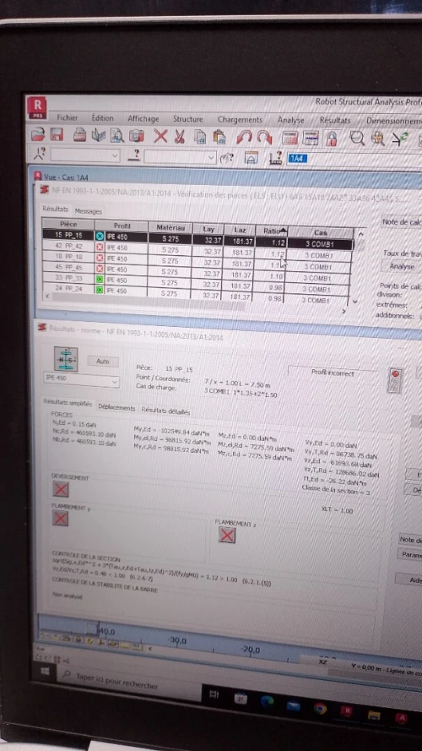Viewport: 422px width, 751px height.
Task: Click the Print icon in toolbar
Action: click(79, 136)
